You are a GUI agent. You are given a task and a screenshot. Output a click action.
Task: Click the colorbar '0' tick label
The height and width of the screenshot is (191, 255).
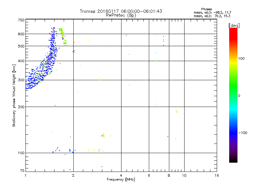click(x=239, y=96)
